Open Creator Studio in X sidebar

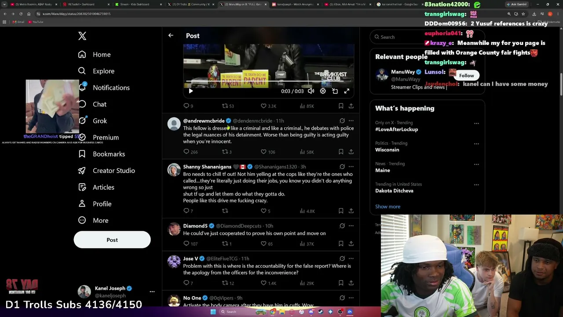click(106, 171)
